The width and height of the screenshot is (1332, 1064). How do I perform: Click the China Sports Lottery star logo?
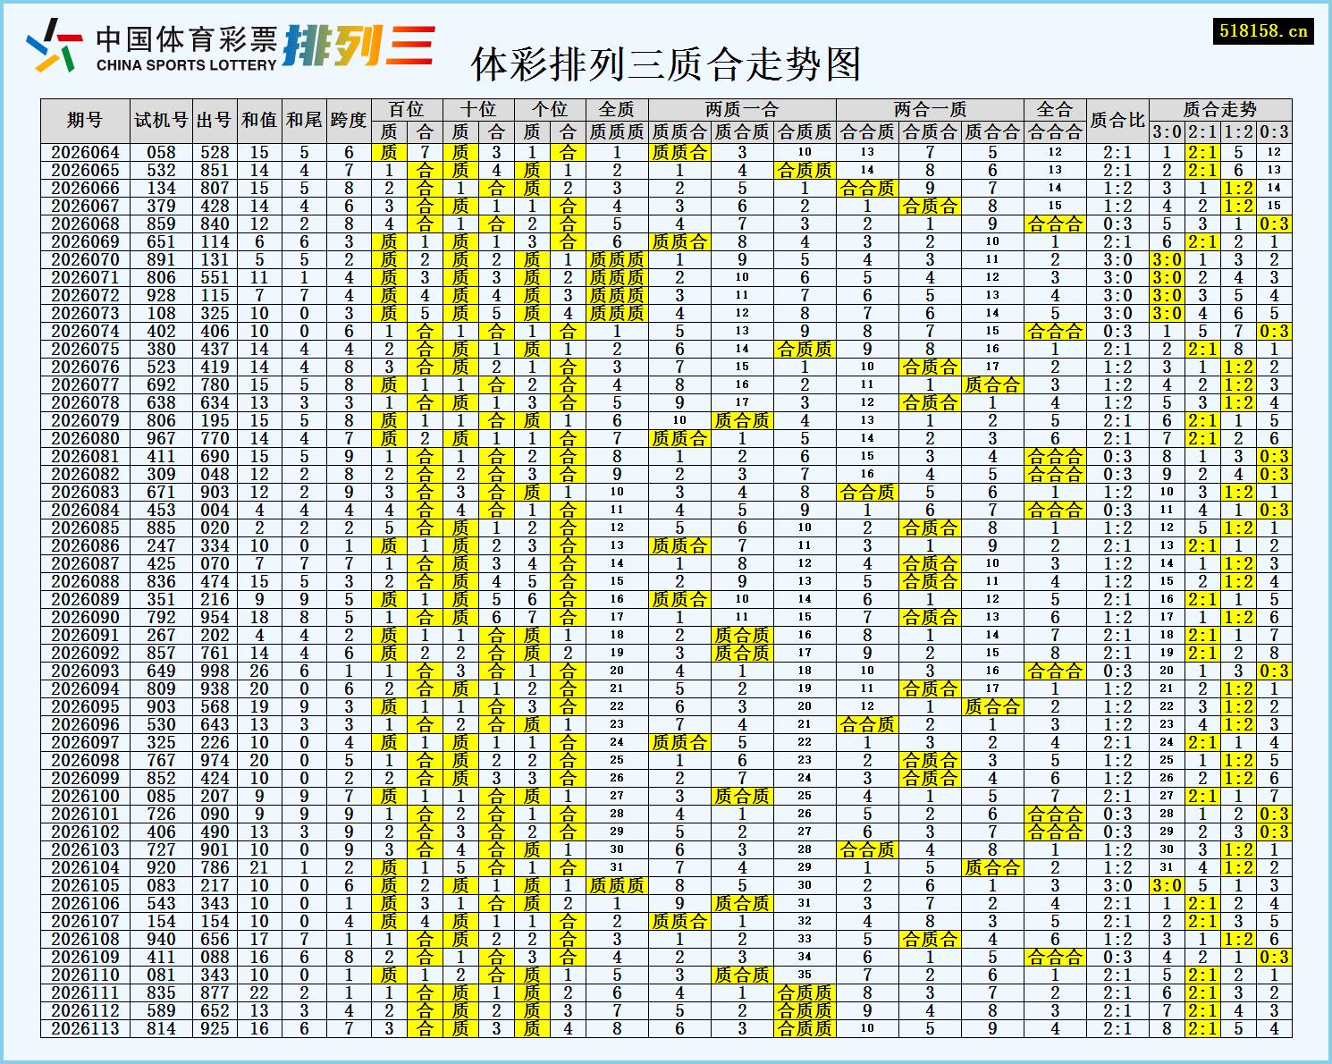55,46
